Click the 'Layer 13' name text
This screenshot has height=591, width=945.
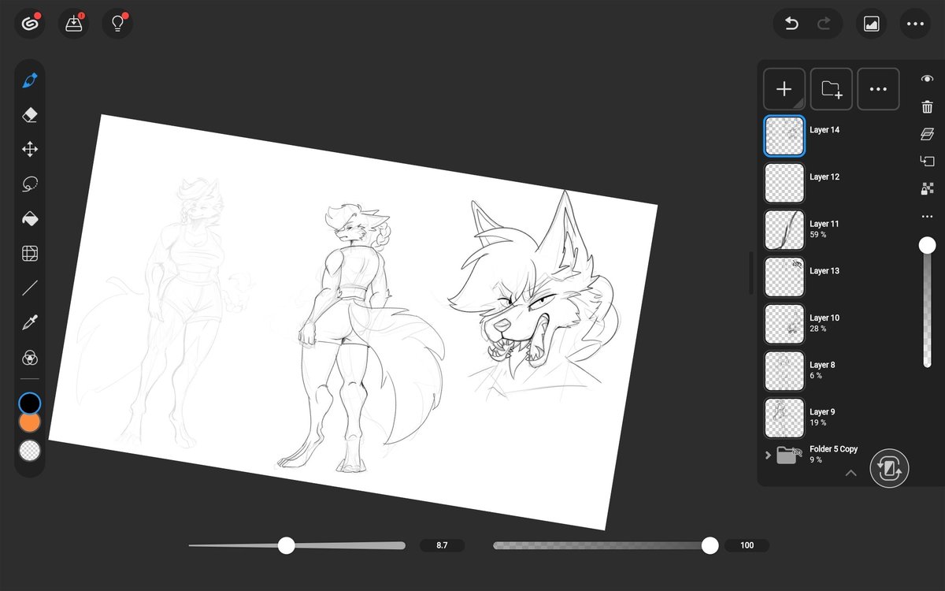(825, 271)
